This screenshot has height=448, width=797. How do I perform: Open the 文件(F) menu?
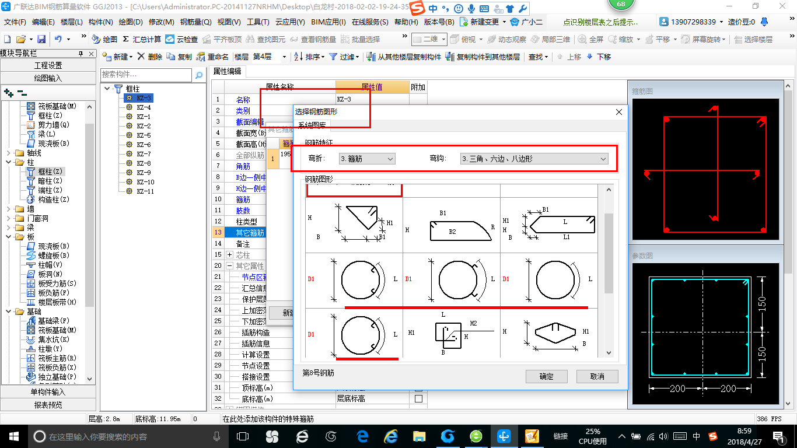pyautogui.click(x=15, y=22)
